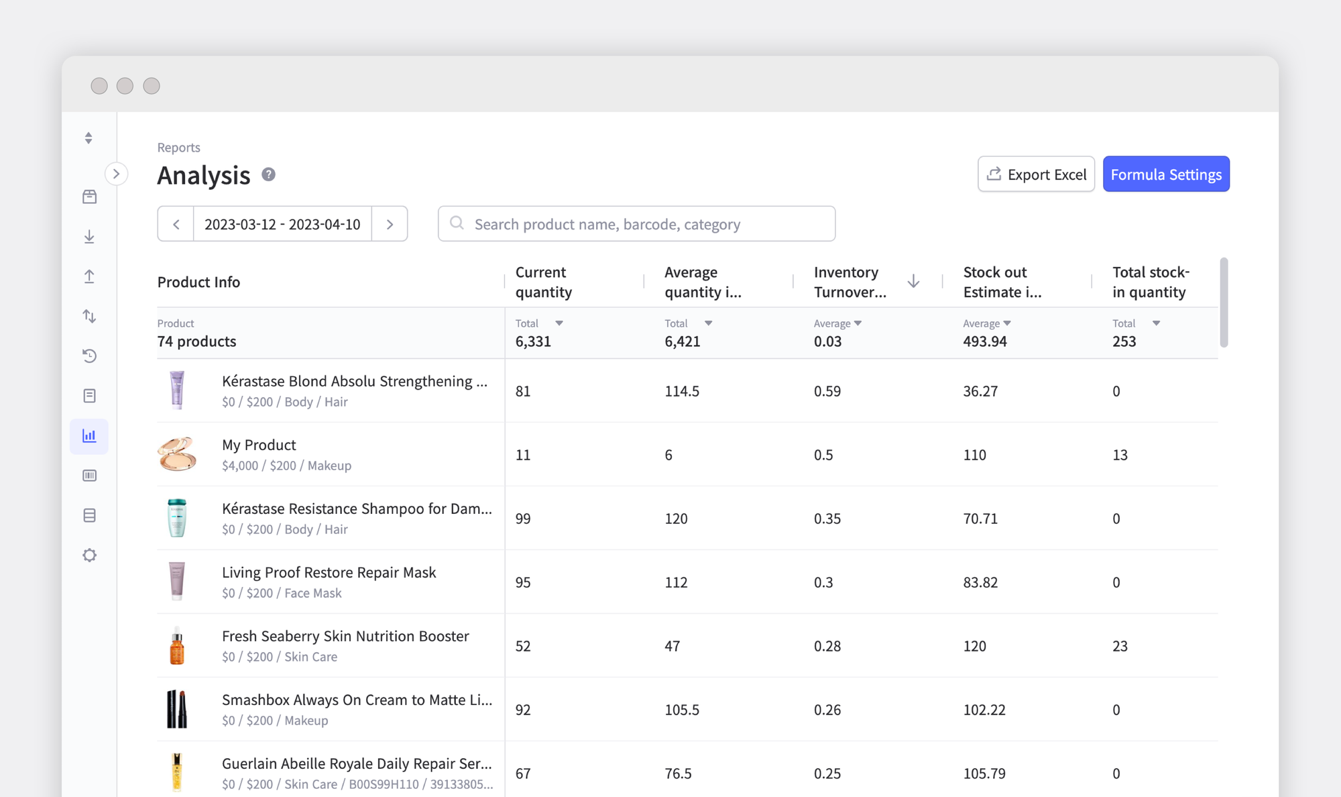Switch the workspace switcher at sidebar top
The image size is (1341, 797).
[x=89, y=138]
